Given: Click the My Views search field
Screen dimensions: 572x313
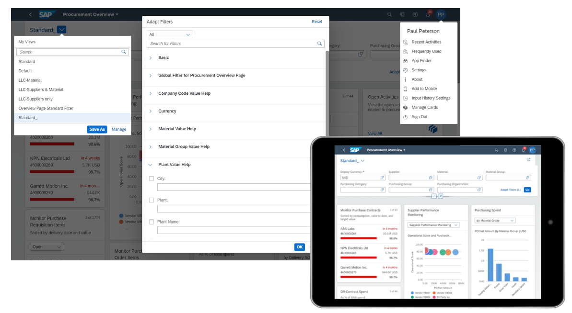Looking at the screenshot, I should click(69, 52).
